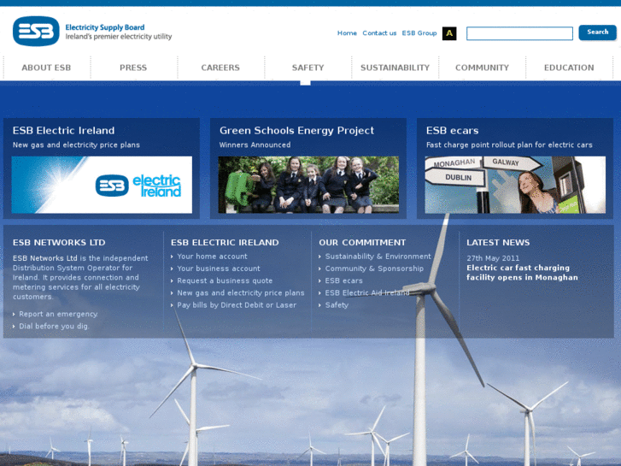Open the ESB ELECTRIC IRELAND column heading
This screenshot has width=621, height=466.
[x=225, y=242]
